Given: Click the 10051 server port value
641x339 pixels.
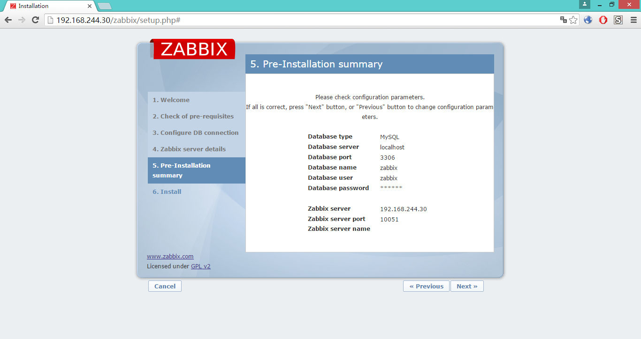Looking at the screenshot, I should click(389, 219).
